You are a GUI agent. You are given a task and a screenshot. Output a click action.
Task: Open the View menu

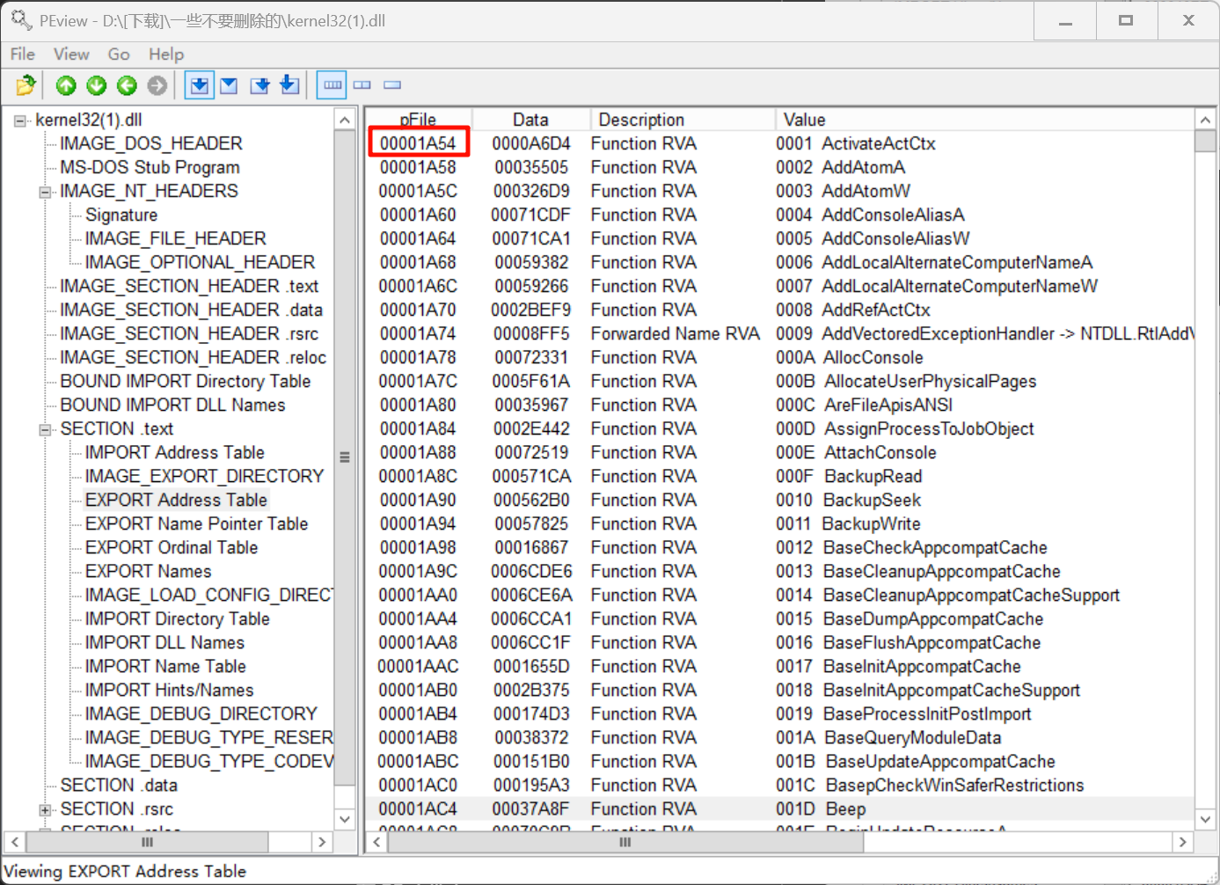pos(71,55)
